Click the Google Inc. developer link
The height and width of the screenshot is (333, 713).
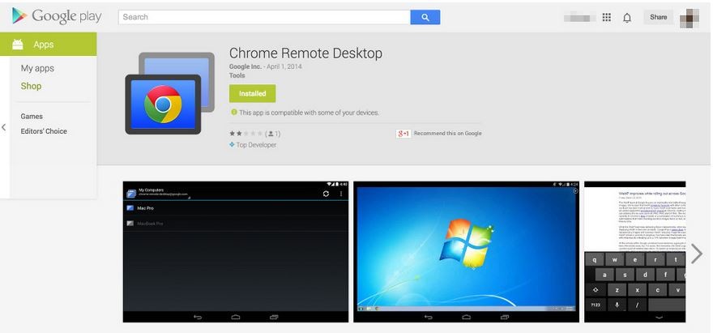click(x=245, y=66)
